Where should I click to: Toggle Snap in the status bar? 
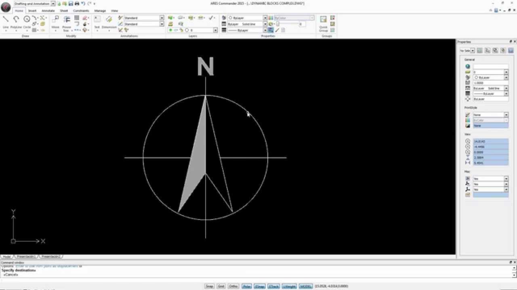click(x=209, y=286)
